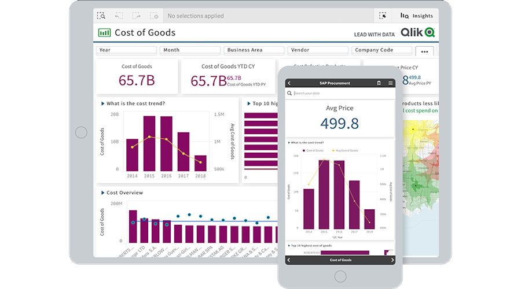The image size is (521, 289).
Task: Show more filters with ellipsis button
Action: 424,51
